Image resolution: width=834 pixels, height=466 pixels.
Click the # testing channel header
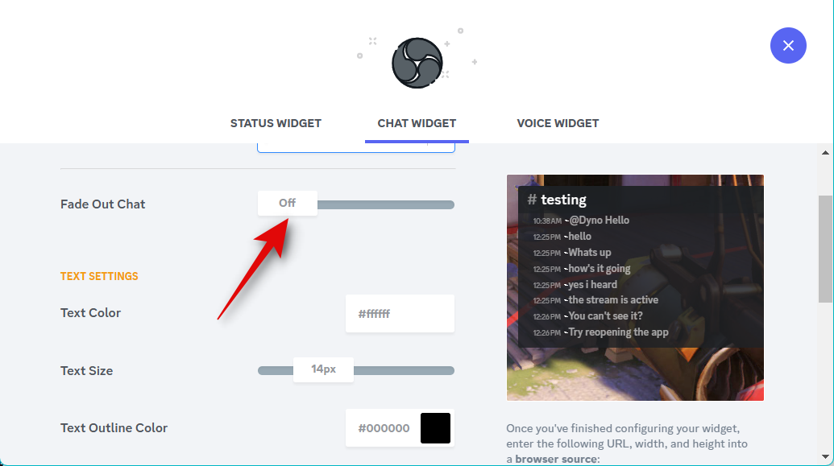tap(557, 200)
